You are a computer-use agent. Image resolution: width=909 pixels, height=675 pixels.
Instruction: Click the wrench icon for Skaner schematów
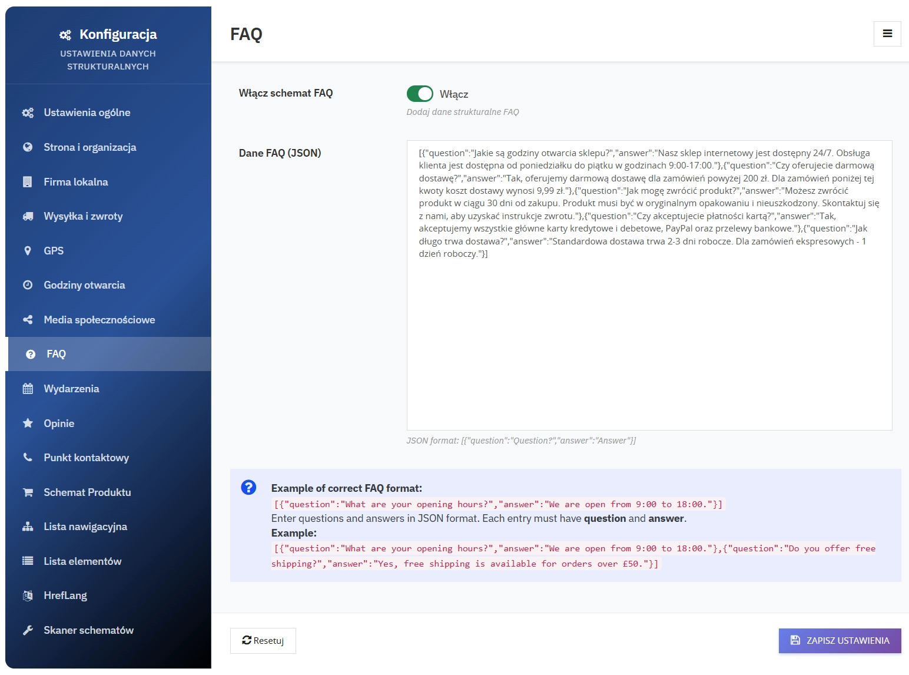(x=28, y=630)
